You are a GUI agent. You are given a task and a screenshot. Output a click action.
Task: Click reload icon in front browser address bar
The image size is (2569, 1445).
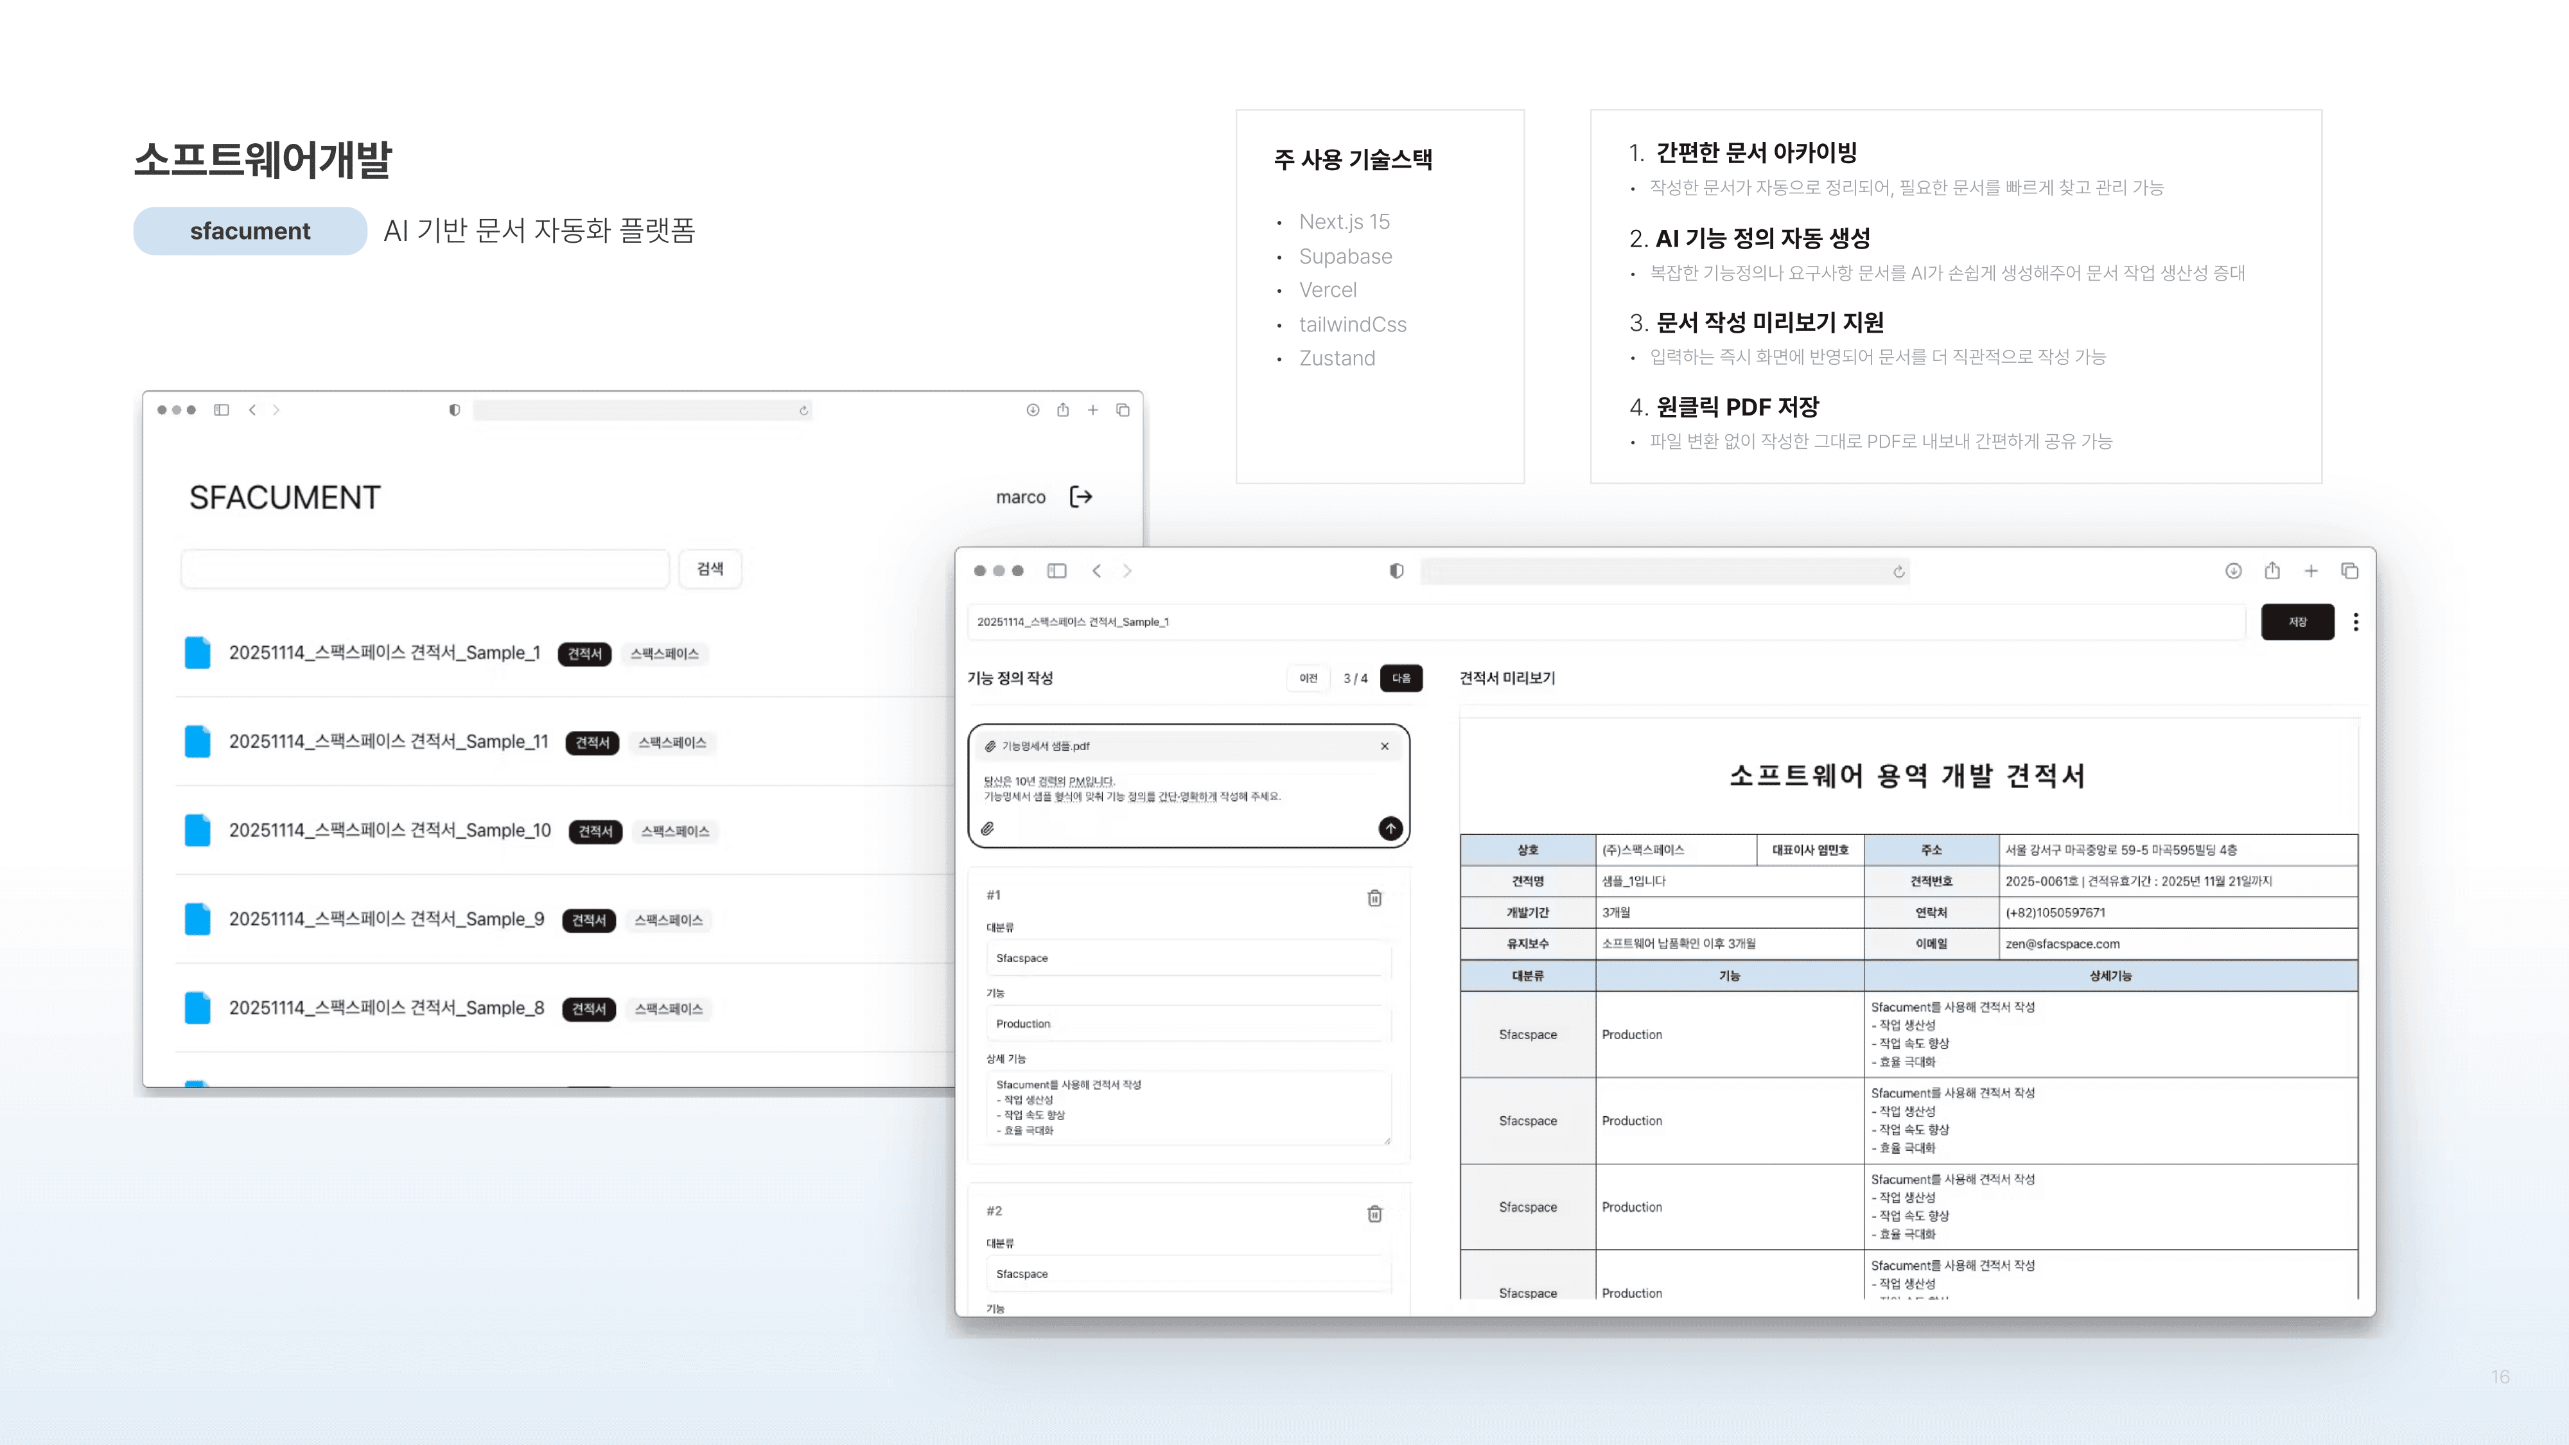[1899, 572]
